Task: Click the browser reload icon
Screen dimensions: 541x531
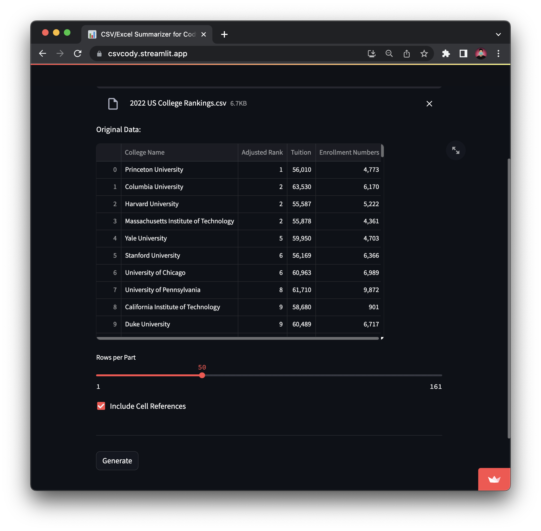Action: (x=78, y=53)
